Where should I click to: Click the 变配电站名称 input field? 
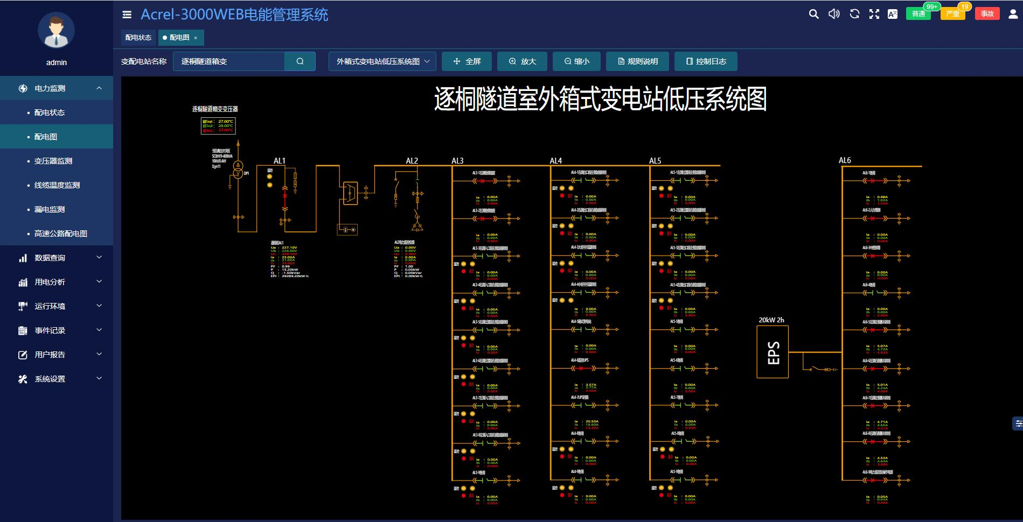tap(229, 61)
